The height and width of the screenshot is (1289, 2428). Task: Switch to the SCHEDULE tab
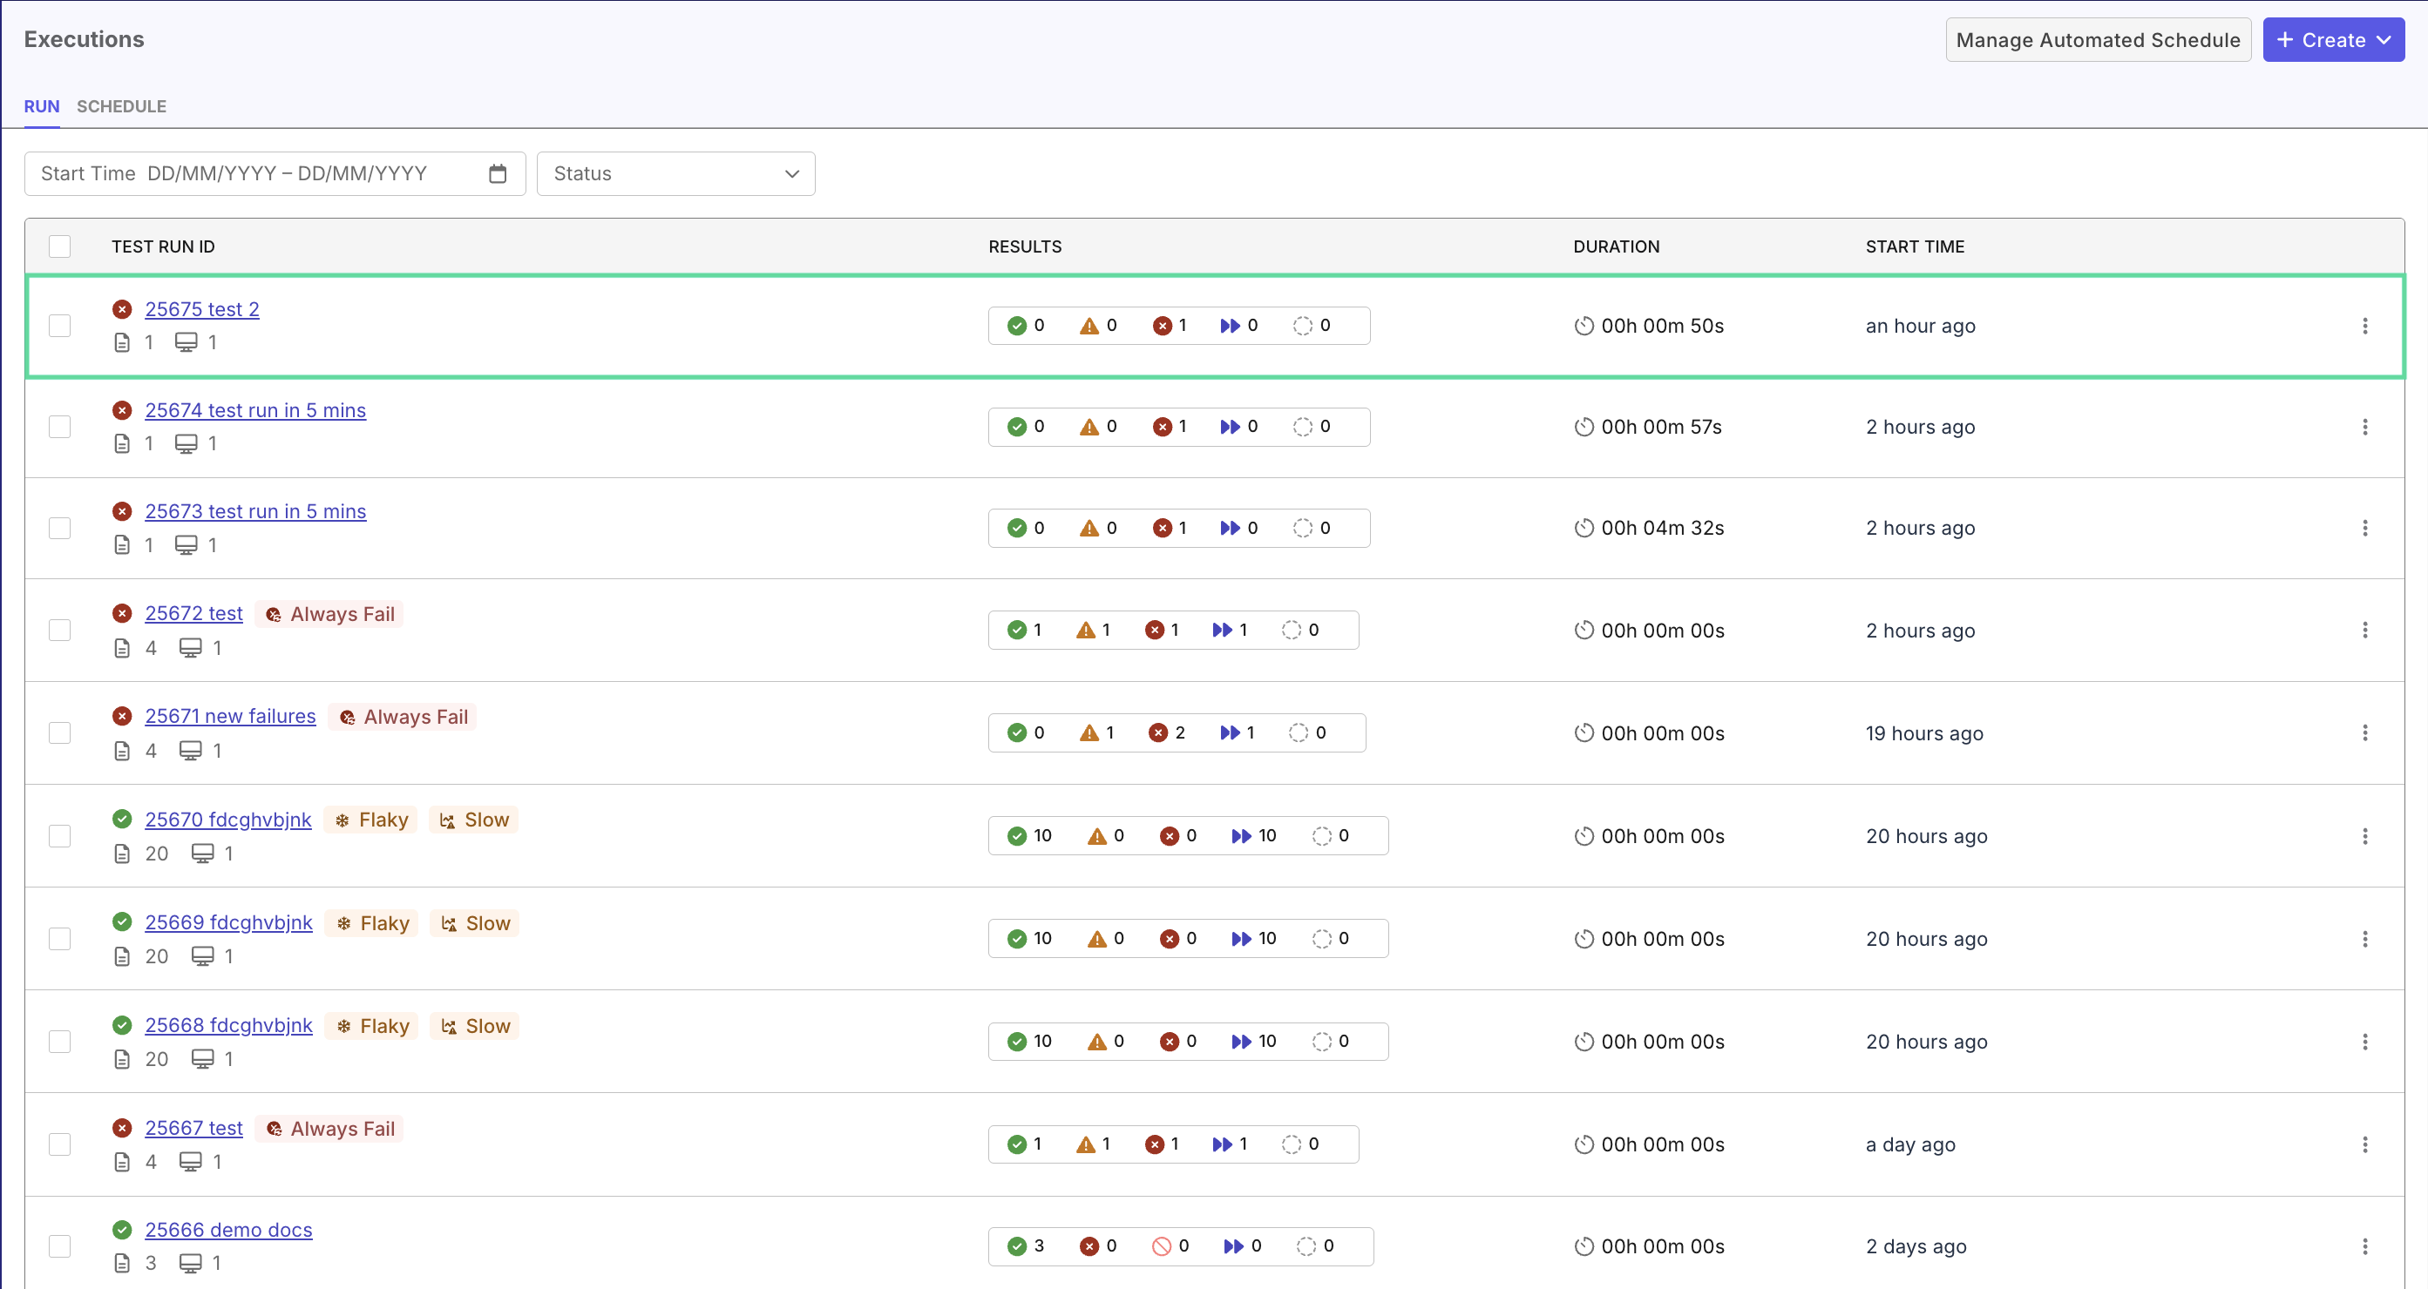(120, 106)
